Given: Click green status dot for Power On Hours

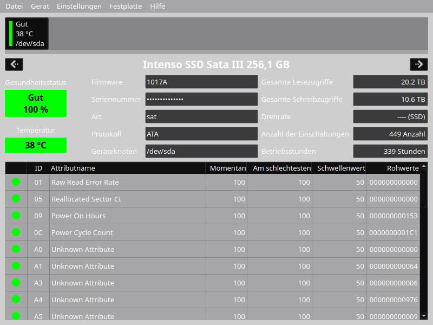Looking at the screenshot, I should 16,215.
